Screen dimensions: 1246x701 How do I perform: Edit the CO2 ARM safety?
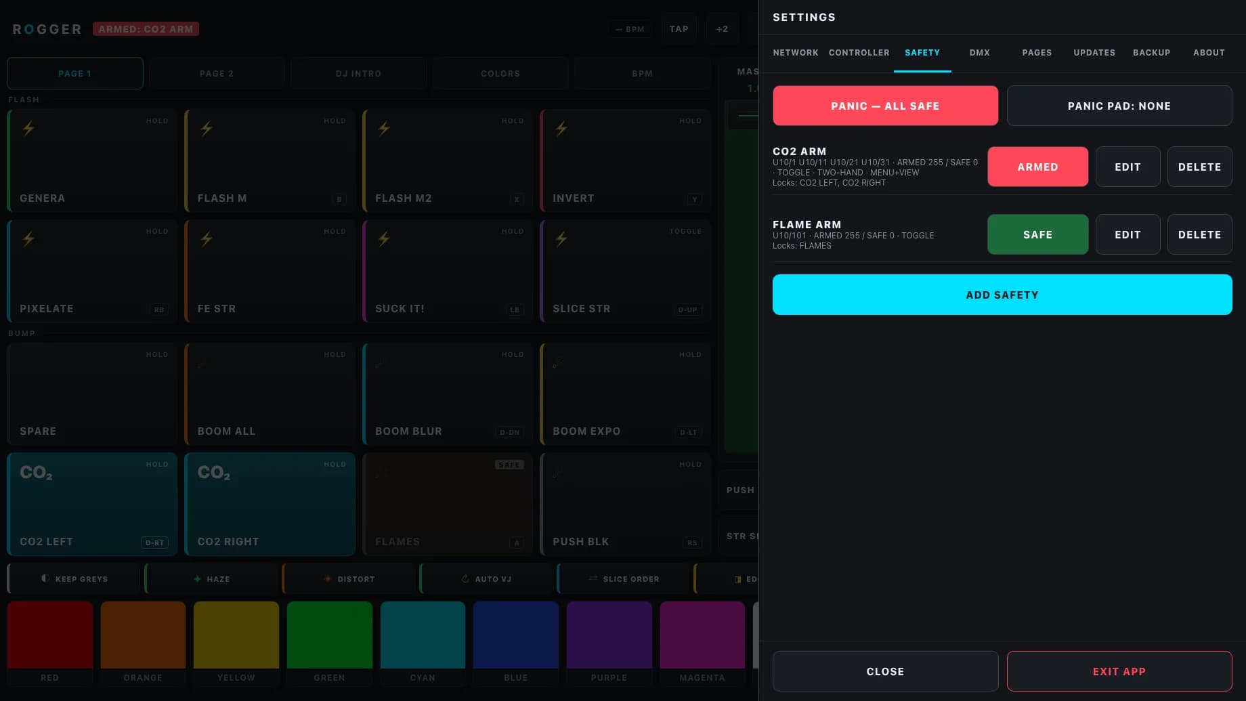(x=1127, y=167)
